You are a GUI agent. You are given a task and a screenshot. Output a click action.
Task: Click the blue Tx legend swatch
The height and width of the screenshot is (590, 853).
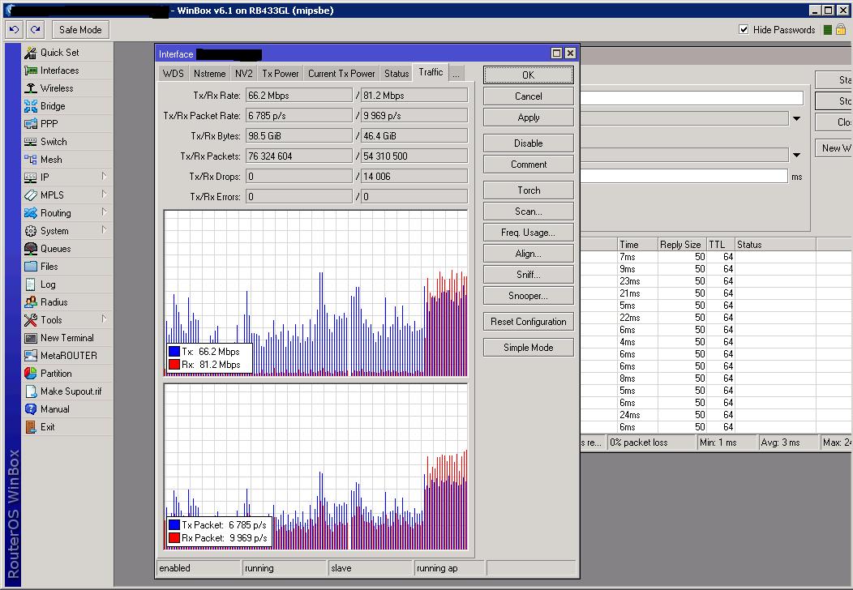[174, 352]
